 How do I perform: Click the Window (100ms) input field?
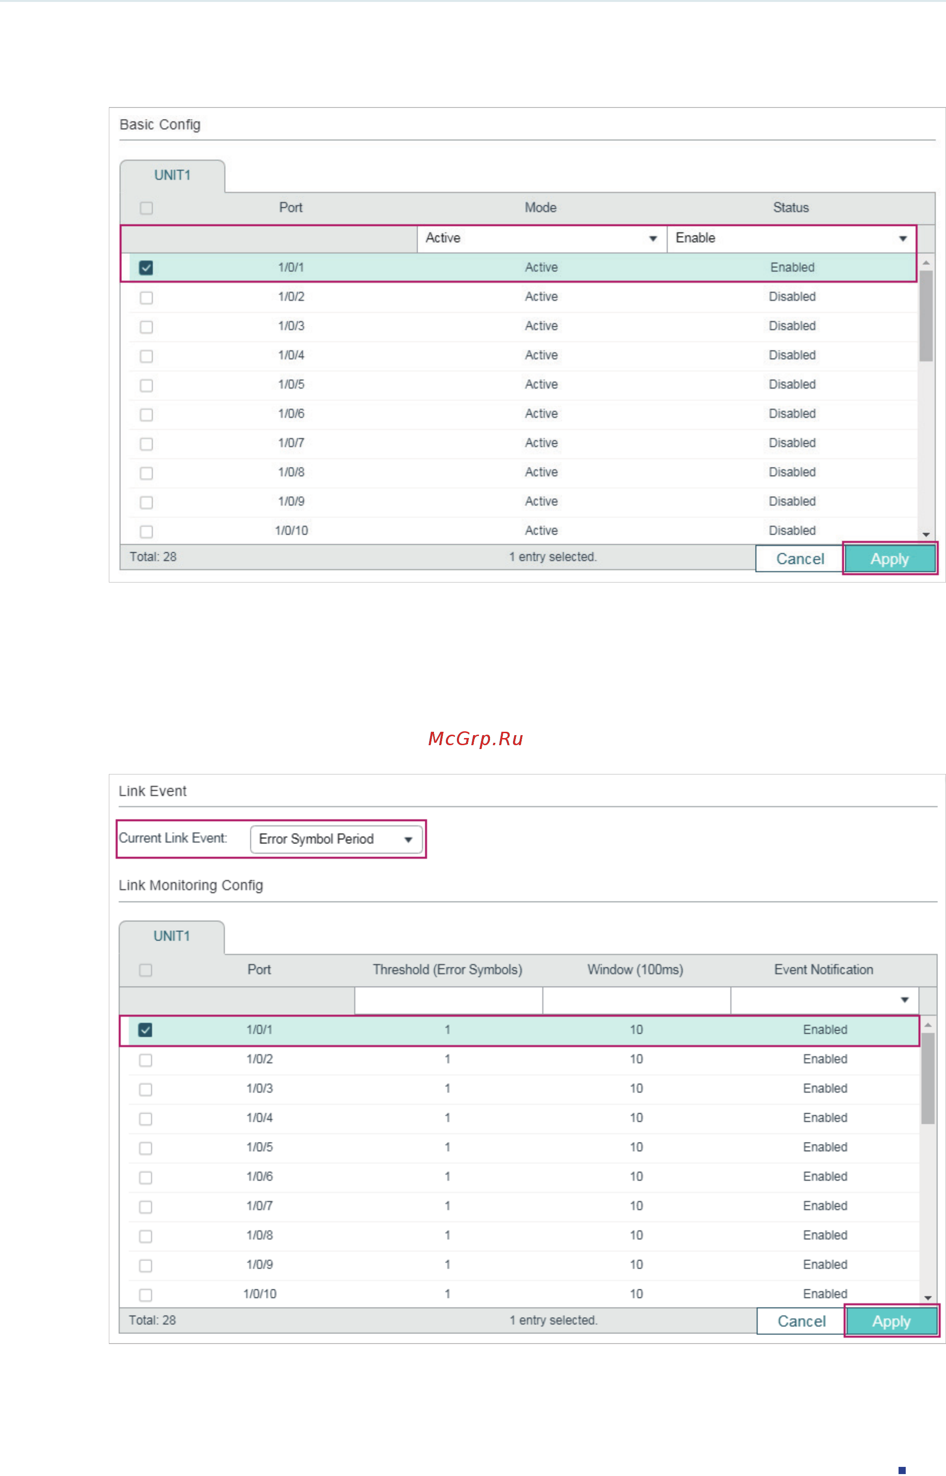(636, 1000)
